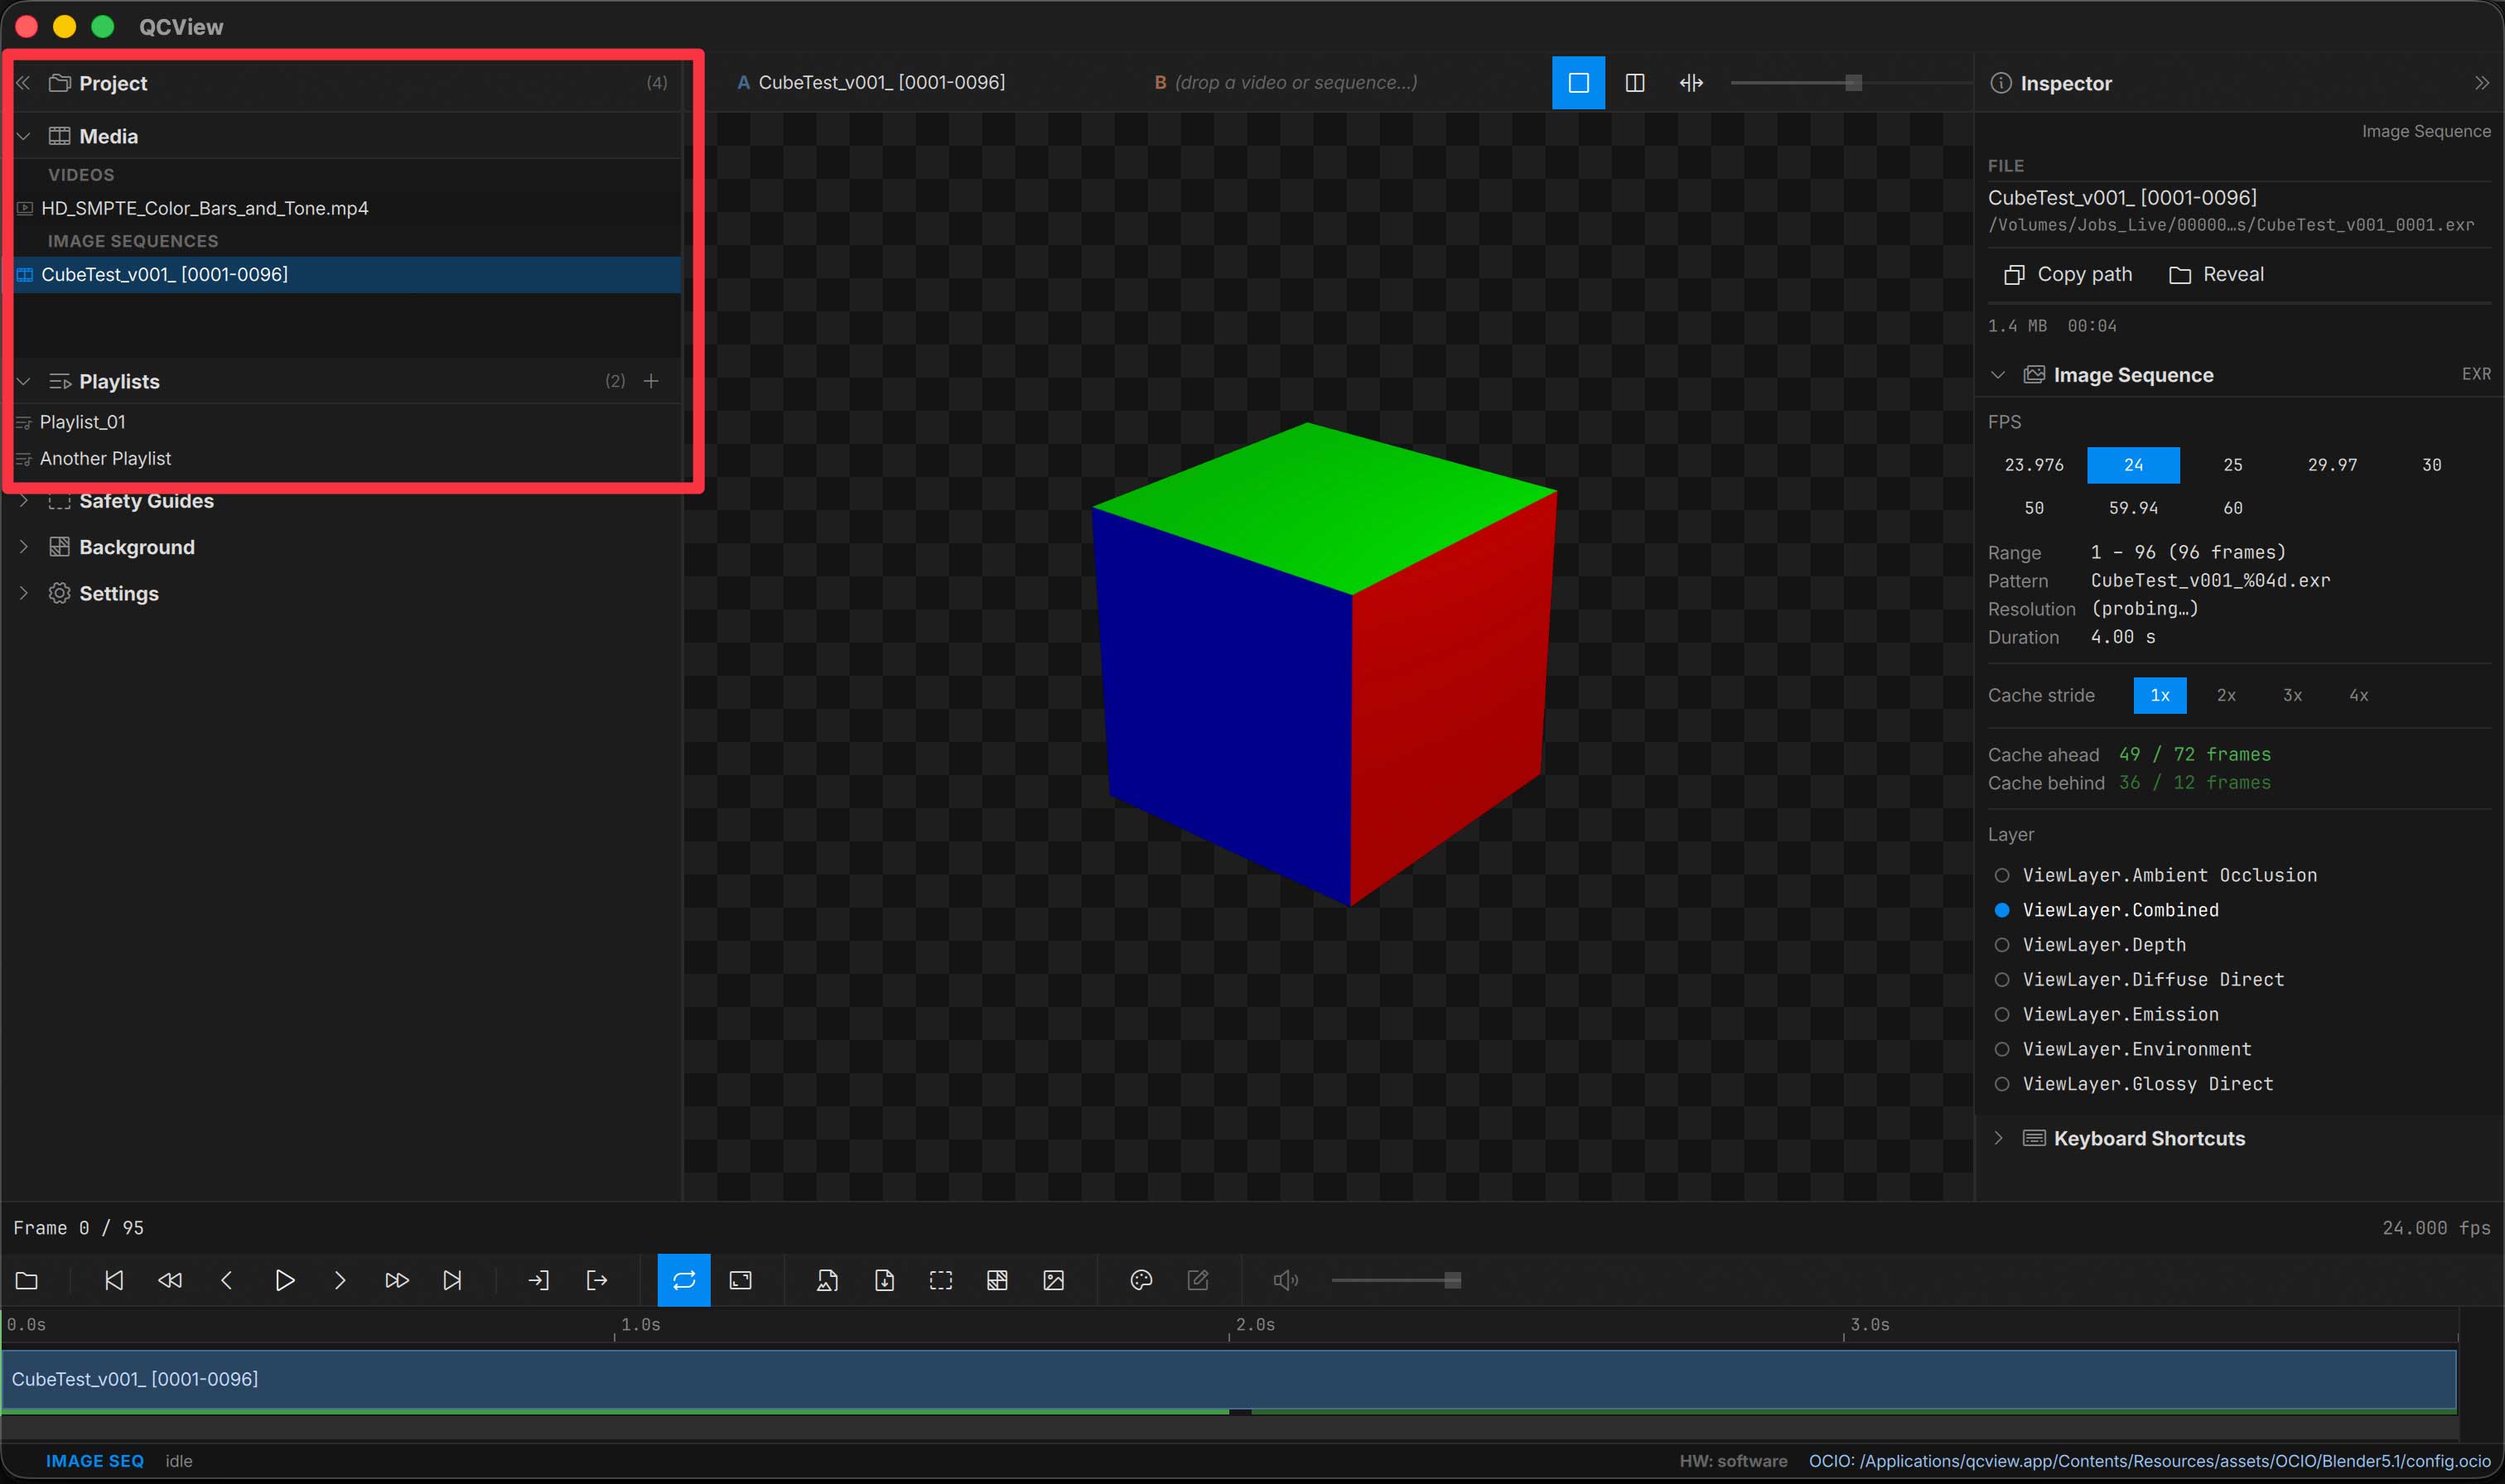The image size is (2505, 1484).
Task: Click the dashed region selection icon
Action: pos(941,1280)
